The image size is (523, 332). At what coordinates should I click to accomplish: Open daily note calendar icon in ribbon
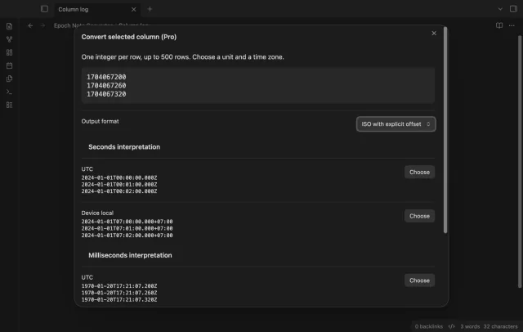(x=9, y=65)
